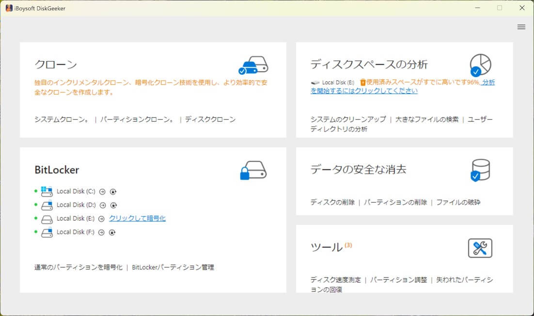
Task: Click the Local Disk (C:) Windows drive icon
Action: [47, 191]
